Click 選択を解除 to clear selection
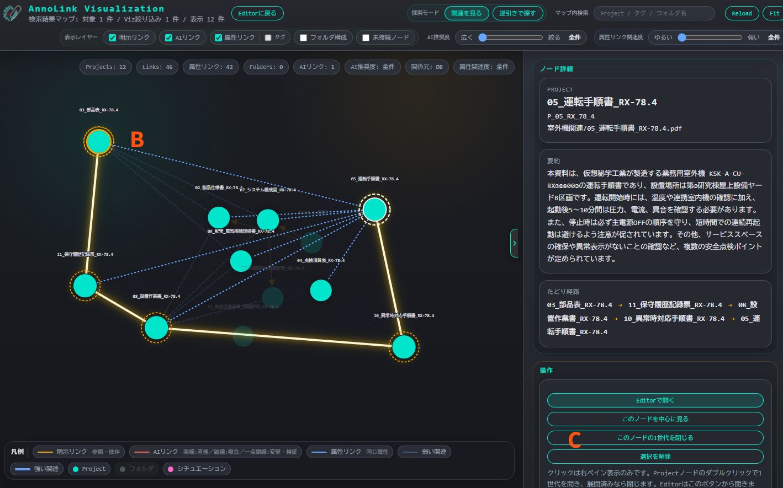The image size is (783, 488). 655,457
